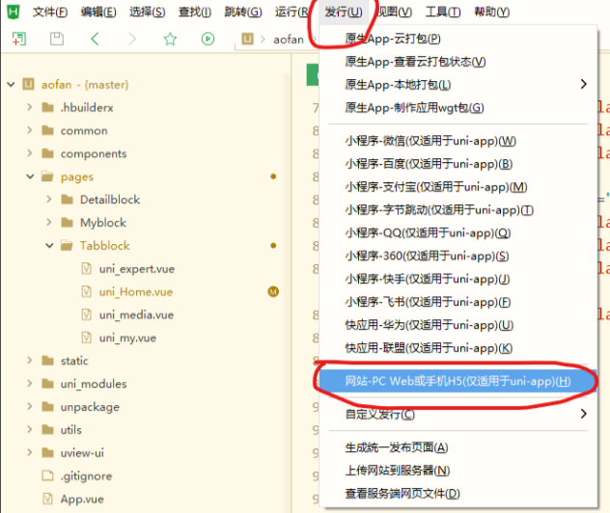Screen dimensions: 610x513
Task: Click the uni_Home.vue file icon
Action: (x=86, y=291)
